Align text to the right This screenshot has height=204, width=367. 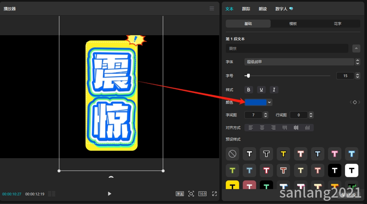click(x=273, y=127)
